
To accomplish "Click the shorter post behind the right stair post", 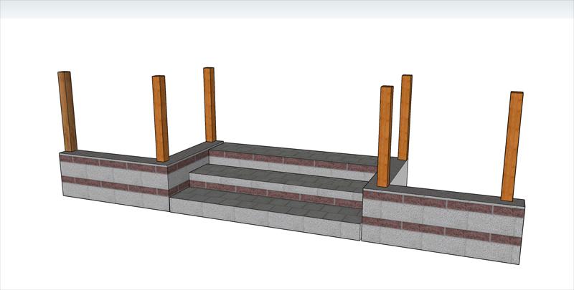I will click(x=405, y=115).
